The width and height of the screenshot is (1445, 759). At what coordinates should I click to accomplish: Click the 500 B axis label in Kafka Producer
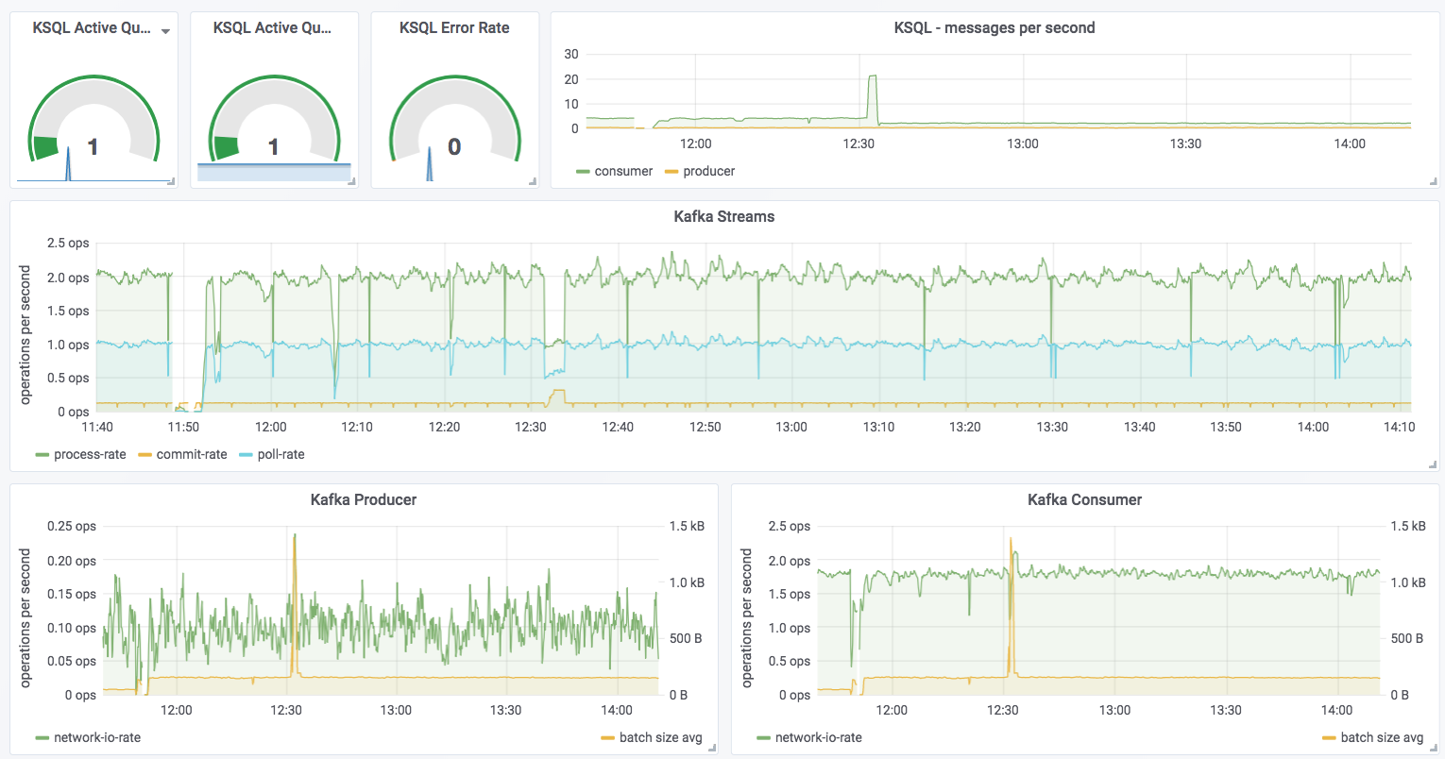pyautogui.click(x=686, y=639)
